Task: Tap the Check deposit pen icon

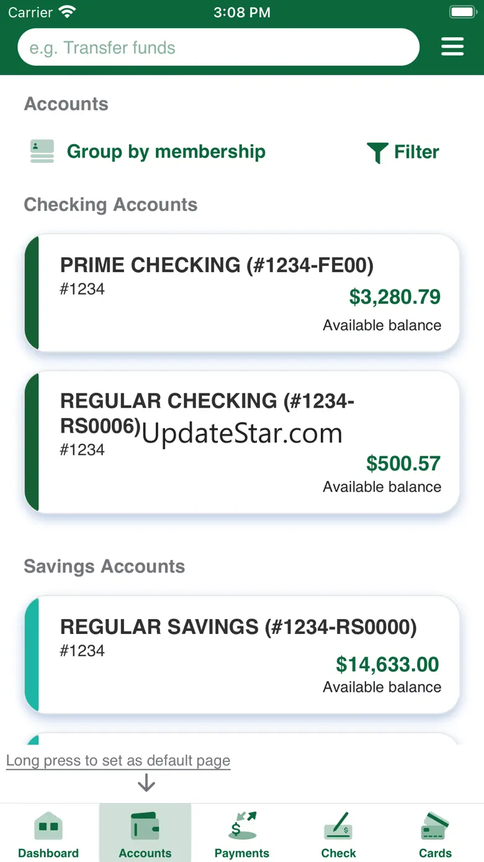Action: (x=339, y=826)
